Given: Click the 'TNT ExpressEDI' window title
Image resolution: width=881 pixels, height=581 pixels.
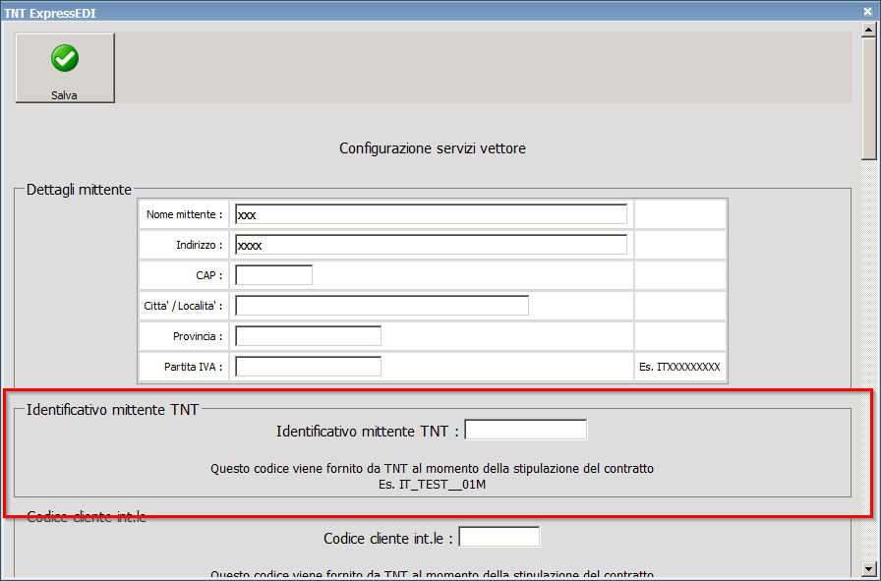Looking at the screenshot, I should point(50,13).
